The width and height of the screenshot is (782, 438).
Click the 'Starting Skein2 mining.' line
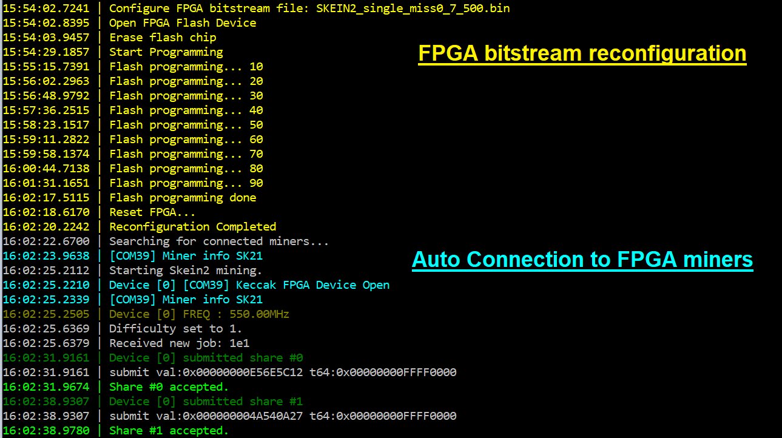click(x=133, y=271)
